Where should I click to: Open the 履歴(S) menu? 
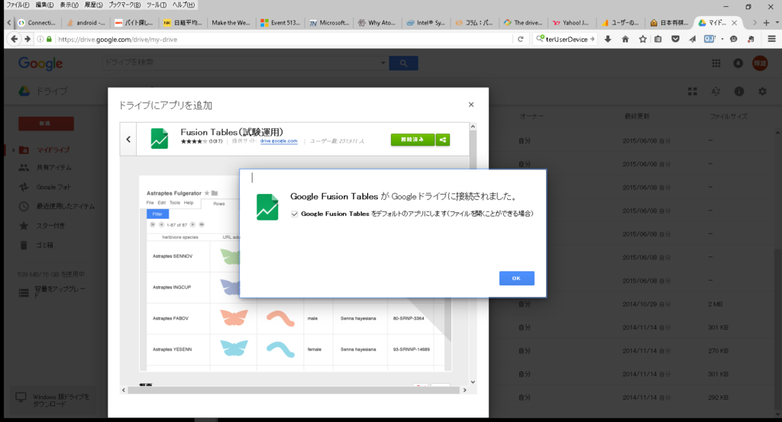click(x=93, y=5)
